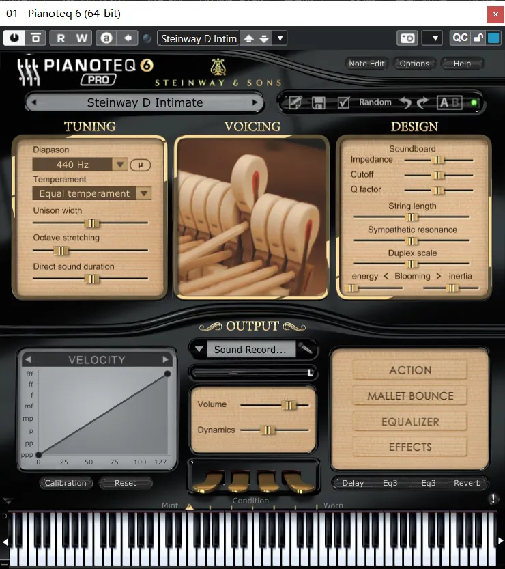Enable Write automation (W) button
The height and width of the screenshot is (569, 505).
(x=82, y=38)
